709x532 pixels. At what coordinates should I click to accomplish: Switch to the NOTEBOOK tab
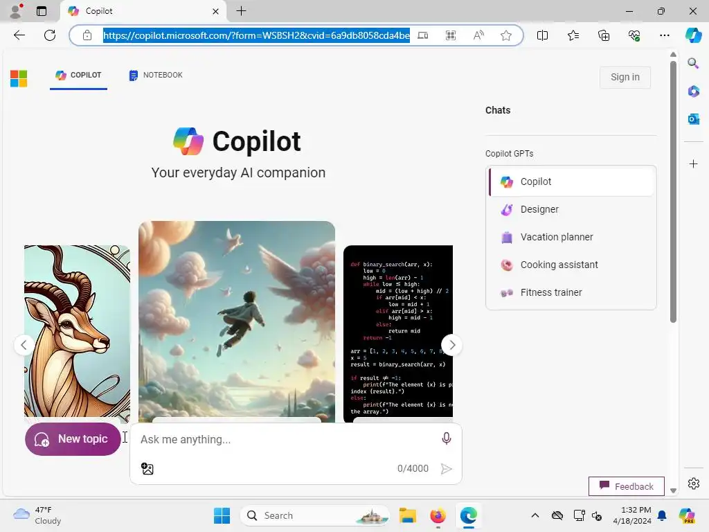coord(156,75)
